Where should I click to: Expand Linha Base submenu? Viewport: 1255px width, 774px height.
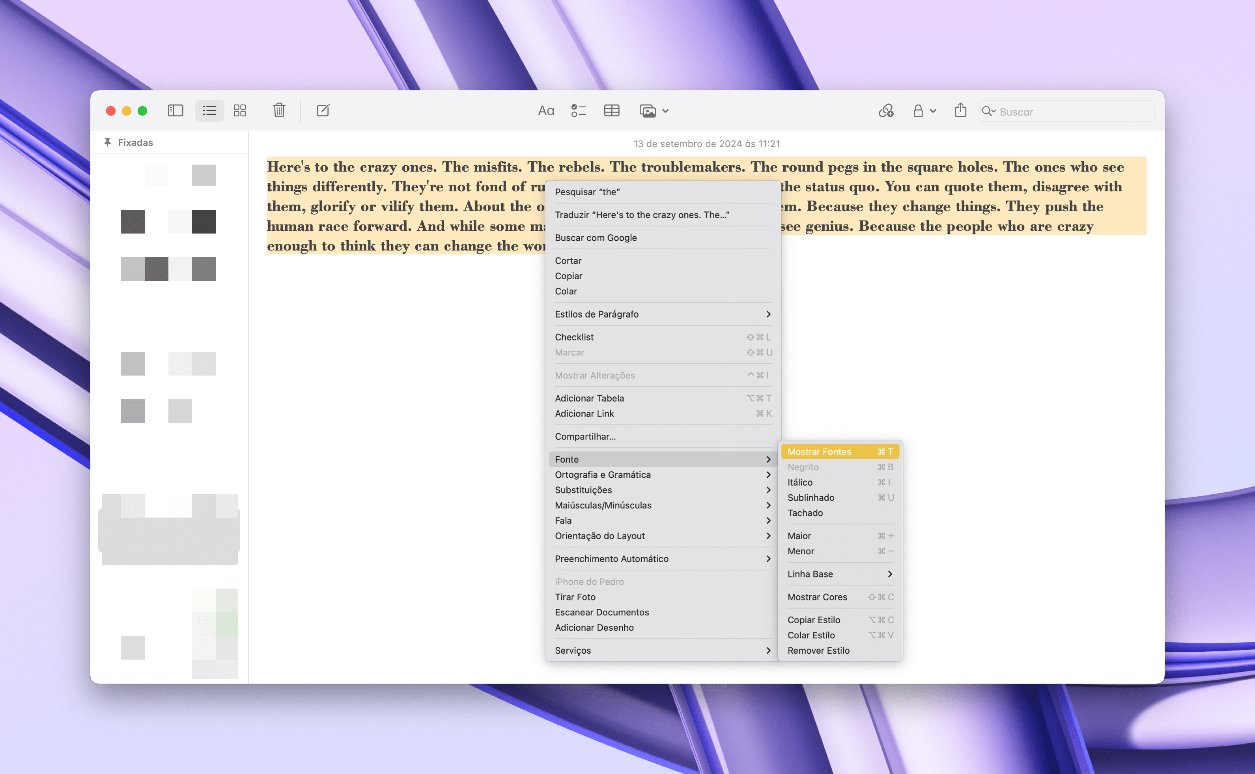click(840, 574)
